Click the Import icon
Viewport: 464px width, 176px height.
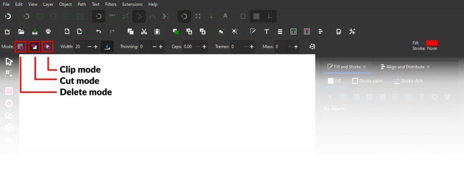(67, 32)
